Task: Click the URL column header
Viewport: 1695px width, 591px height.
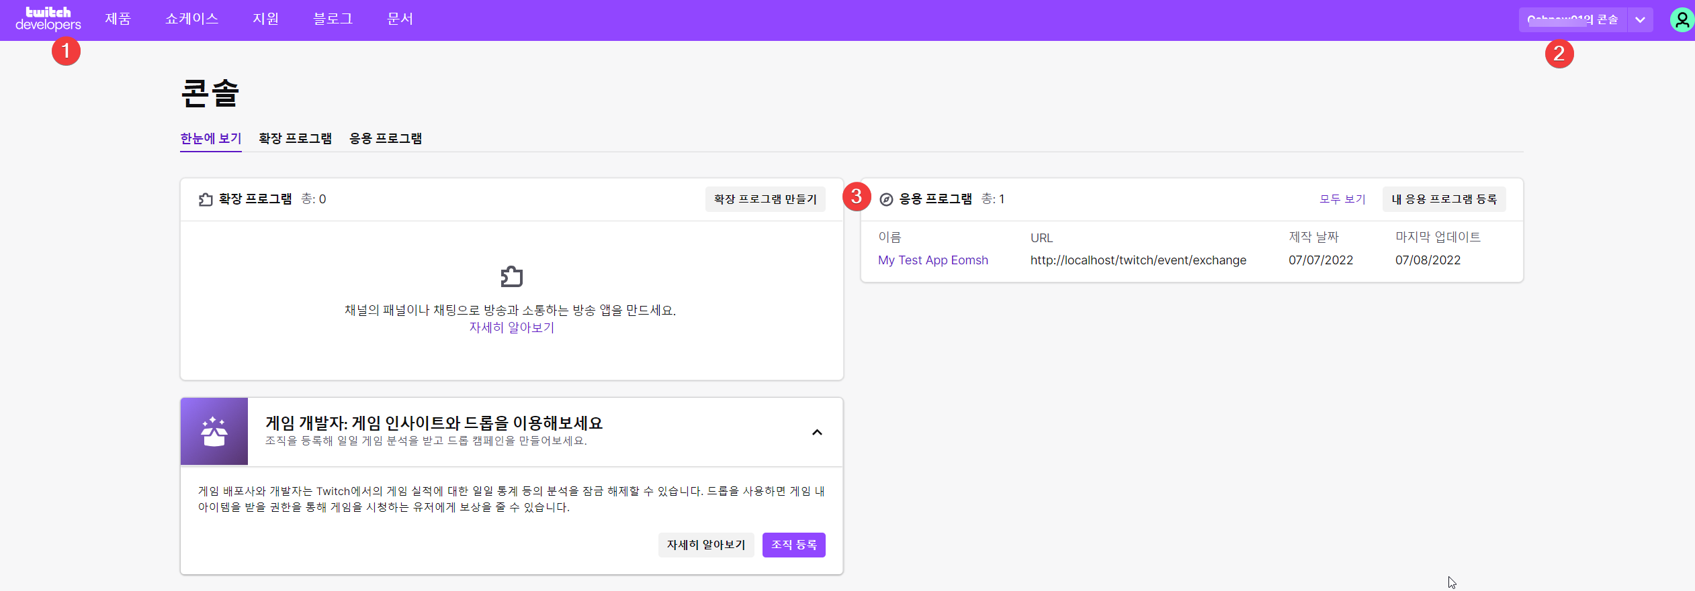Action: 1041,238
